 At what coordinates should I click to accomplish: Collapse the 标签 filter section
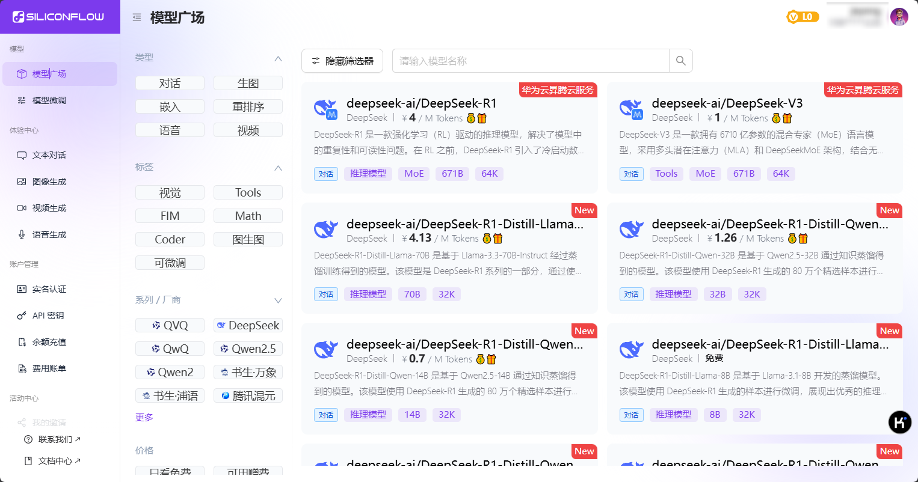278,168
